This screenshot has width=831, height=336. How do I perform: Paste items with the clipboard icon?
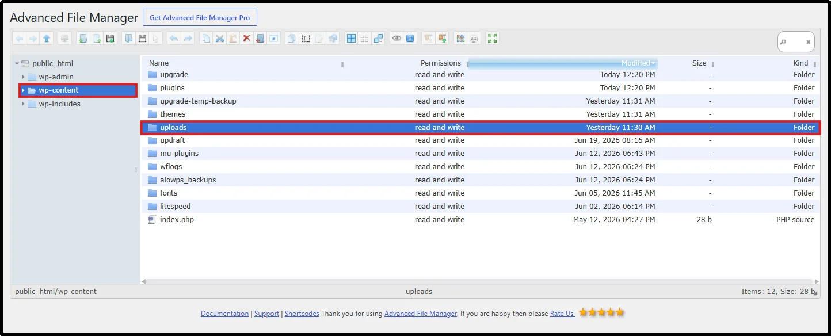(233, 39)
